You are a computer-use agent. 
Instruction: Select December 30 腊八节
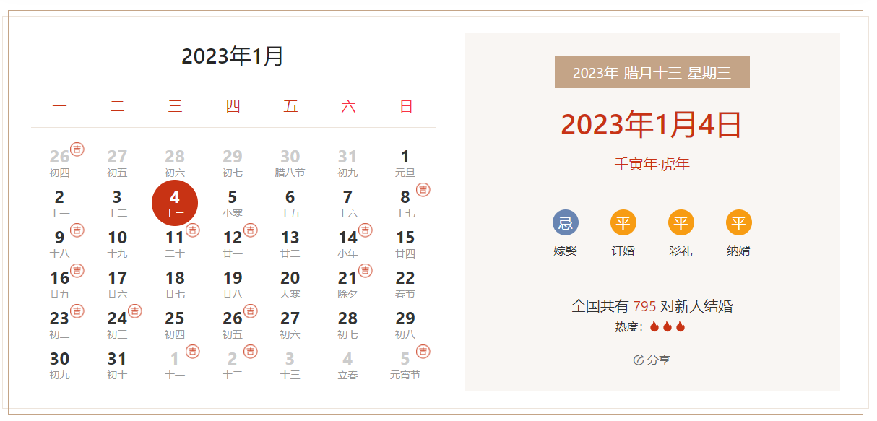290,163
